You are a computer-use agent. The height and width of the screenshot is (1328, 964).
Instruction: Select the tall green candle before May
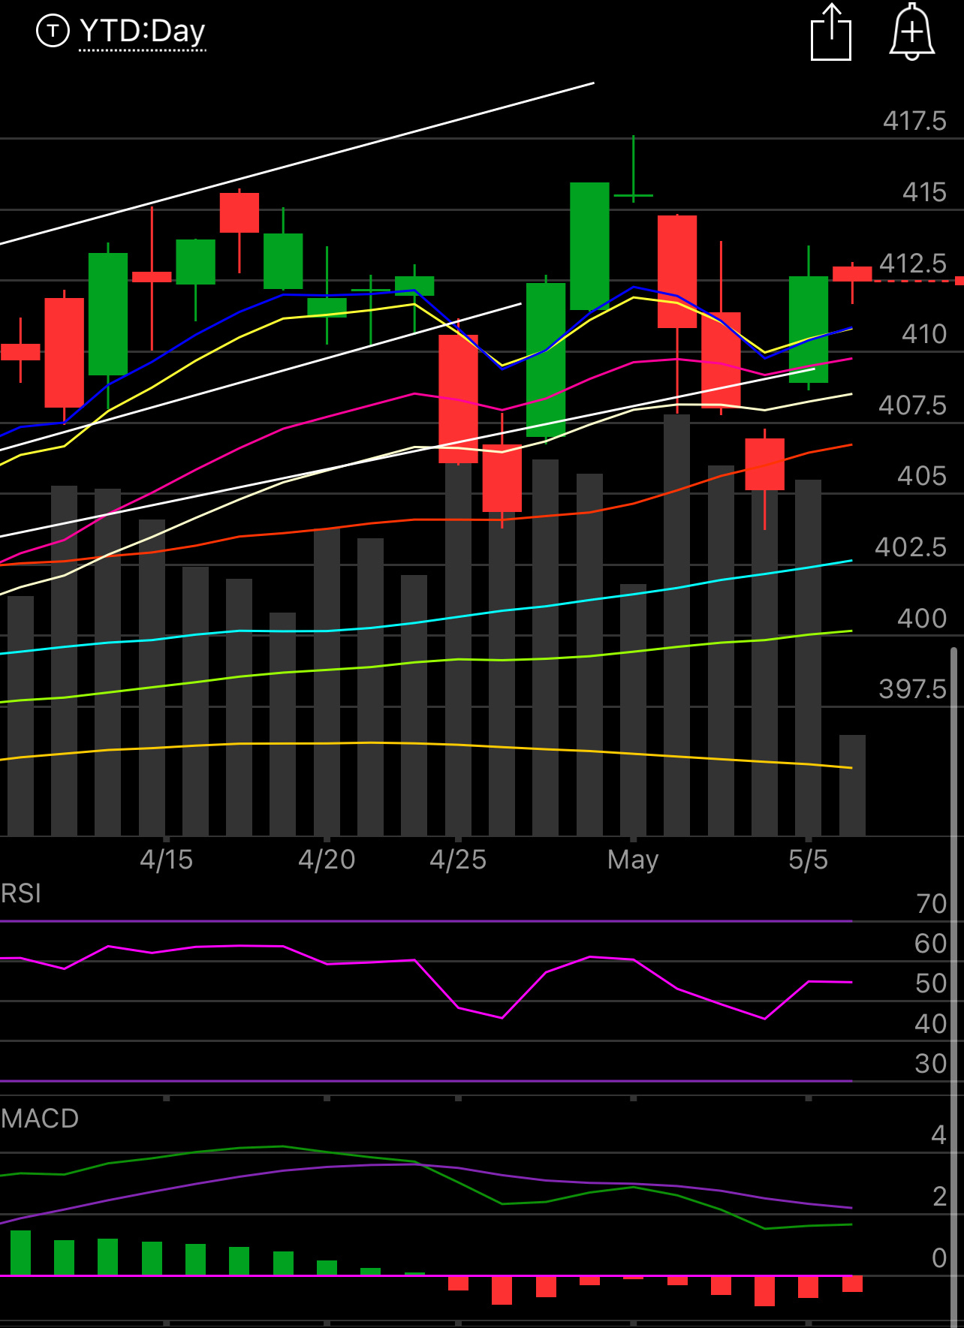589,246
